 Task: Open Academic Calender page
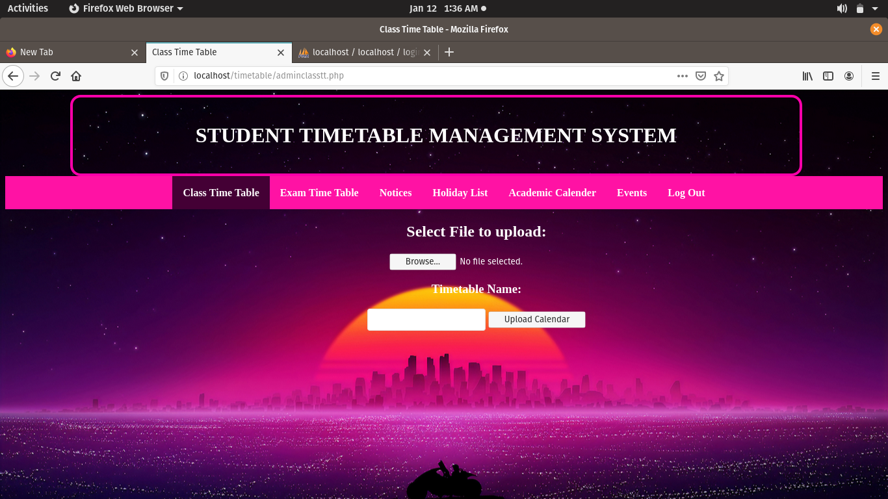553,193
